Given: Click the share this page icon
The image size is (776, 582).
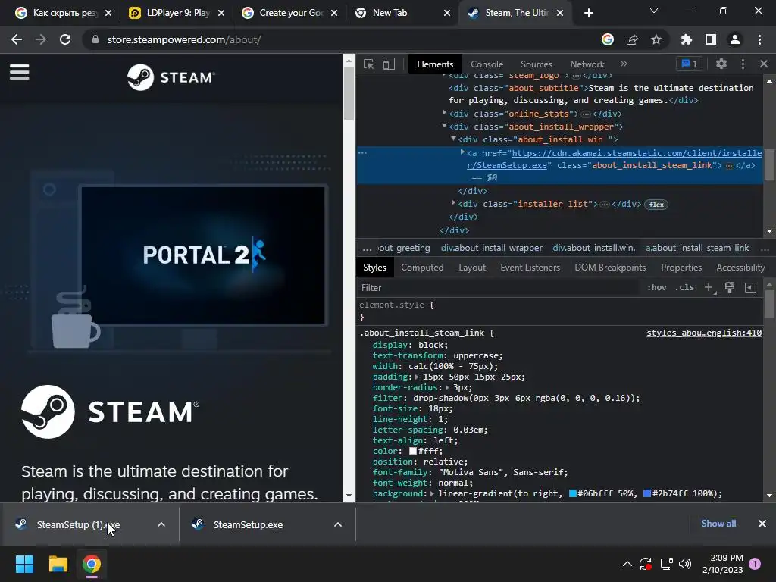Looking at the screenshot, I should (x=632, y=39).
